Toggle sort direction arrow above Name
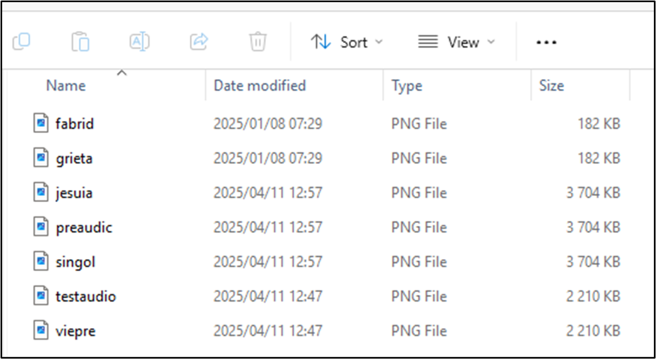The image size is (656, 359). (x=122, y=73)
